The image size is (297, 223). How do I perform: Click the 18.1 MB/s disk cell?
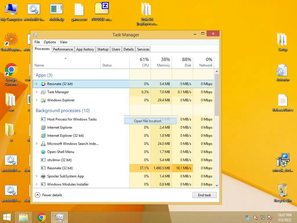183,168
